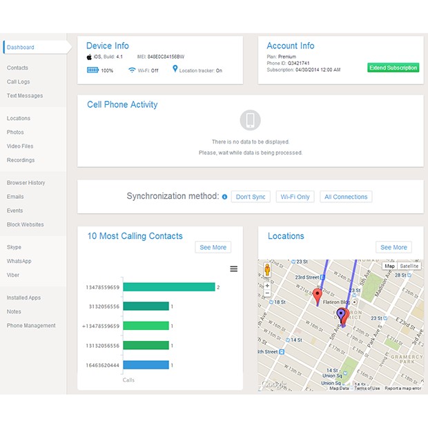The image size is (428, 428).
Task: Click the battery level icon
Action: coord(93,70)
